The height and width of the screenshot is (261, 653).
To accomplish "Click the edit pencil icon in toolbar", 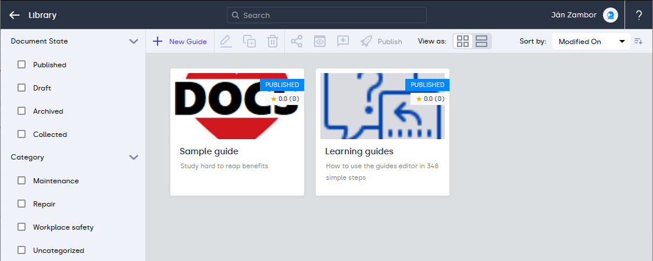I will coord(226,41).
